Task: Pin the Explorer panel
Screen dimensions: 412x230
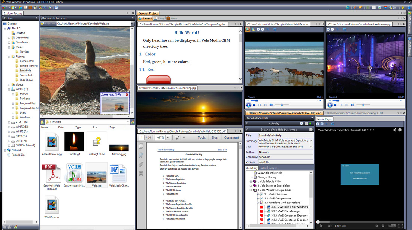Action: (x=37, y=18)
